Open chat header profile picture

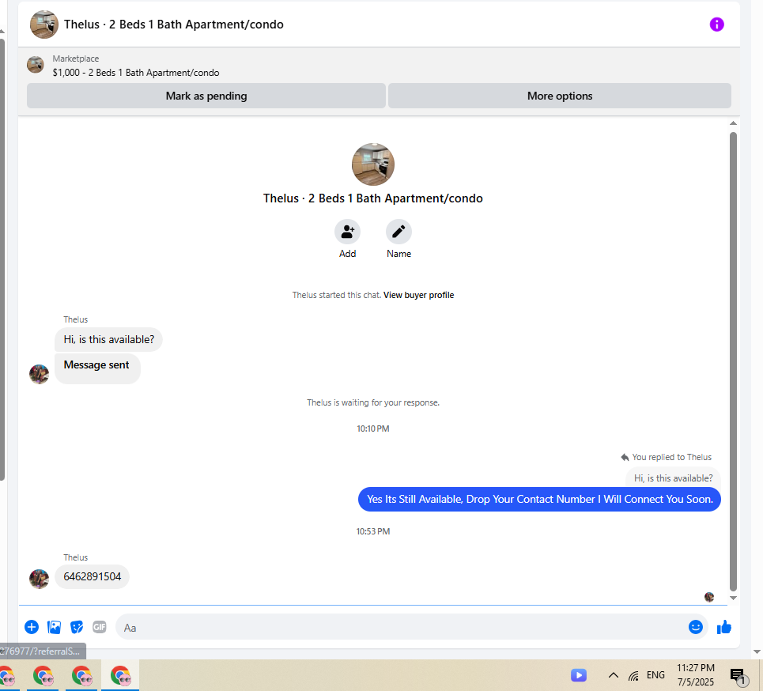coord(43,25)
